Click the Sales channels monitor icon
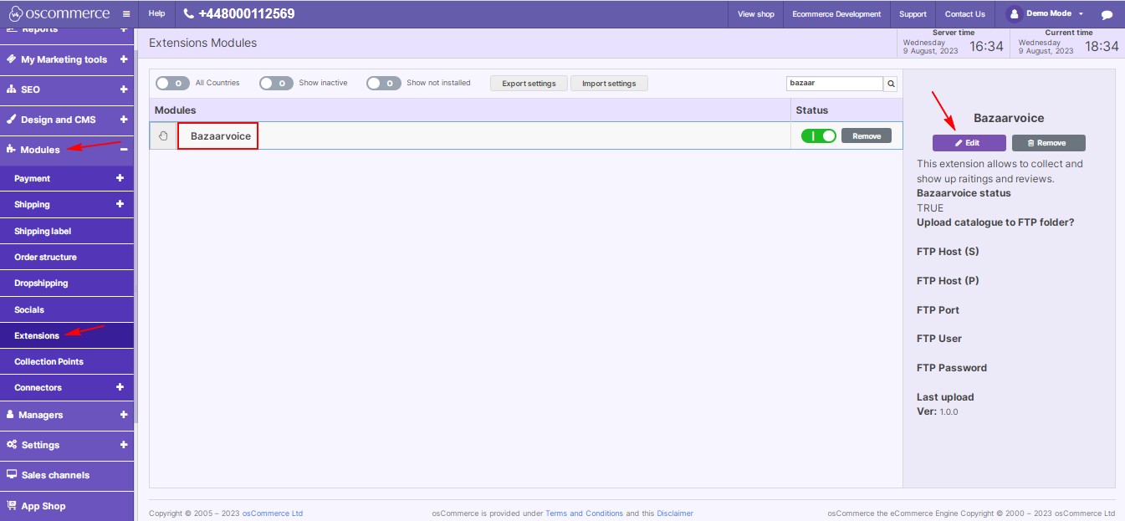 (12, 474)
